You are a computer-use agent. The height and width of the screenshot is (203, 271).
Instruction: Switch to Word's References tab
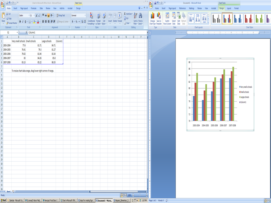point(183,8)
